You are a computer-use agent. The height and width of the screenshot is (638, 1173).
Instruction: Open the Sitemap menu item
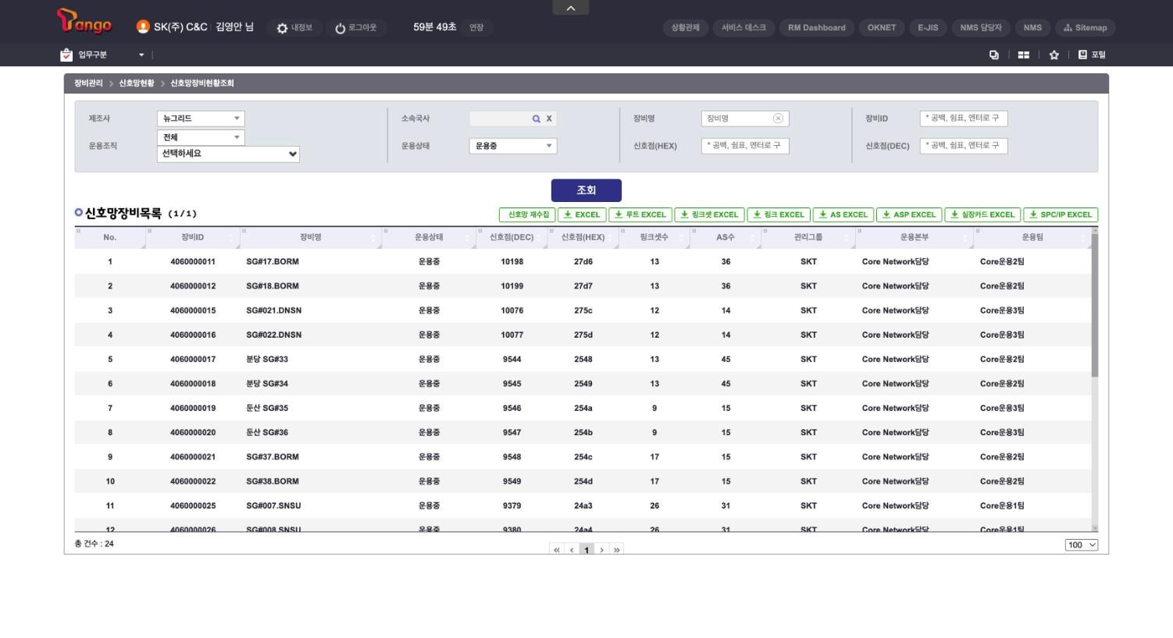pyautogui.click(x=1086, y=28)
